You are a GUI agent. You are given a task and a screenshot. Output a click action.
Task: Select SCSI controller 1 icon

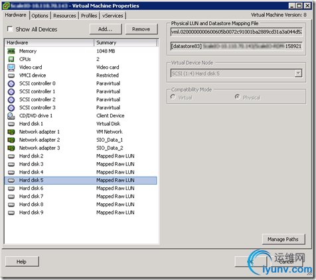click(x=11, y=91)
